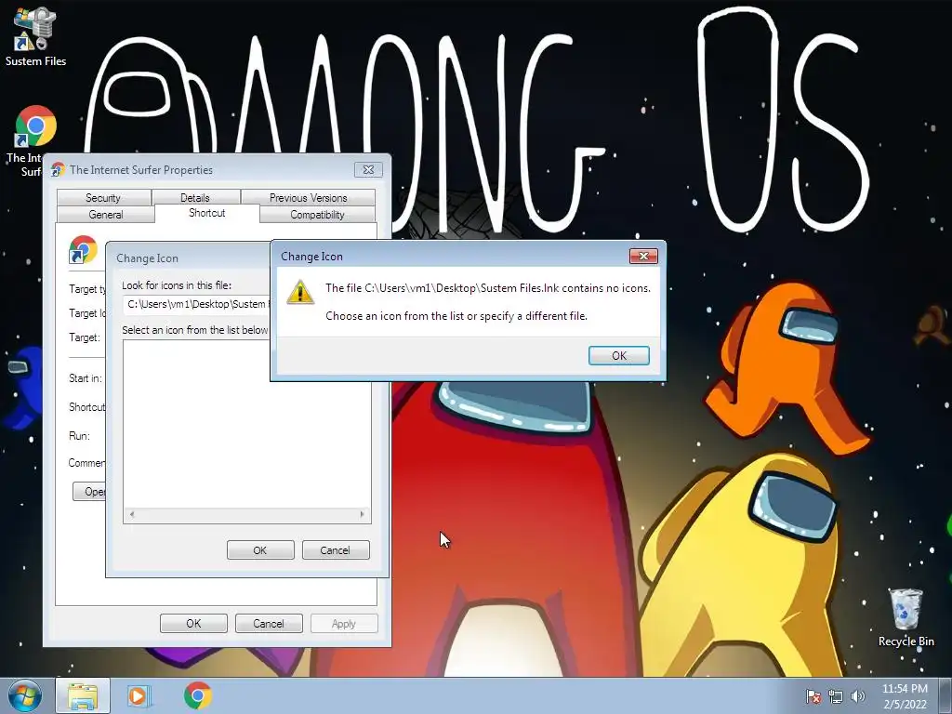The height and width of the screenshot is (714, 952).
Task: Click the "contains no icons" message text
Action: [x=488, y=288]
